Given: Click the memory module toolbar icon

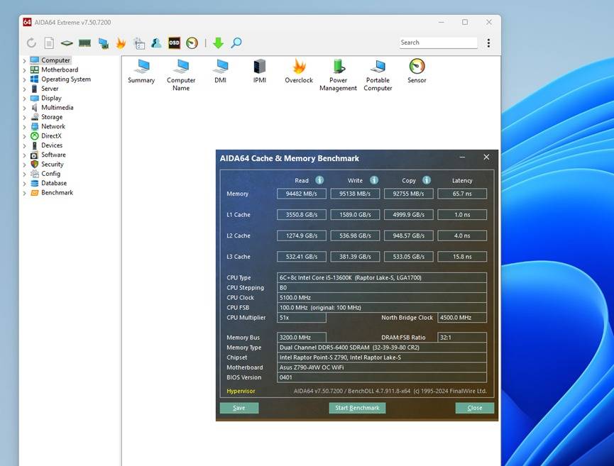Looking at the screenshot, I should tap(84, 43).
